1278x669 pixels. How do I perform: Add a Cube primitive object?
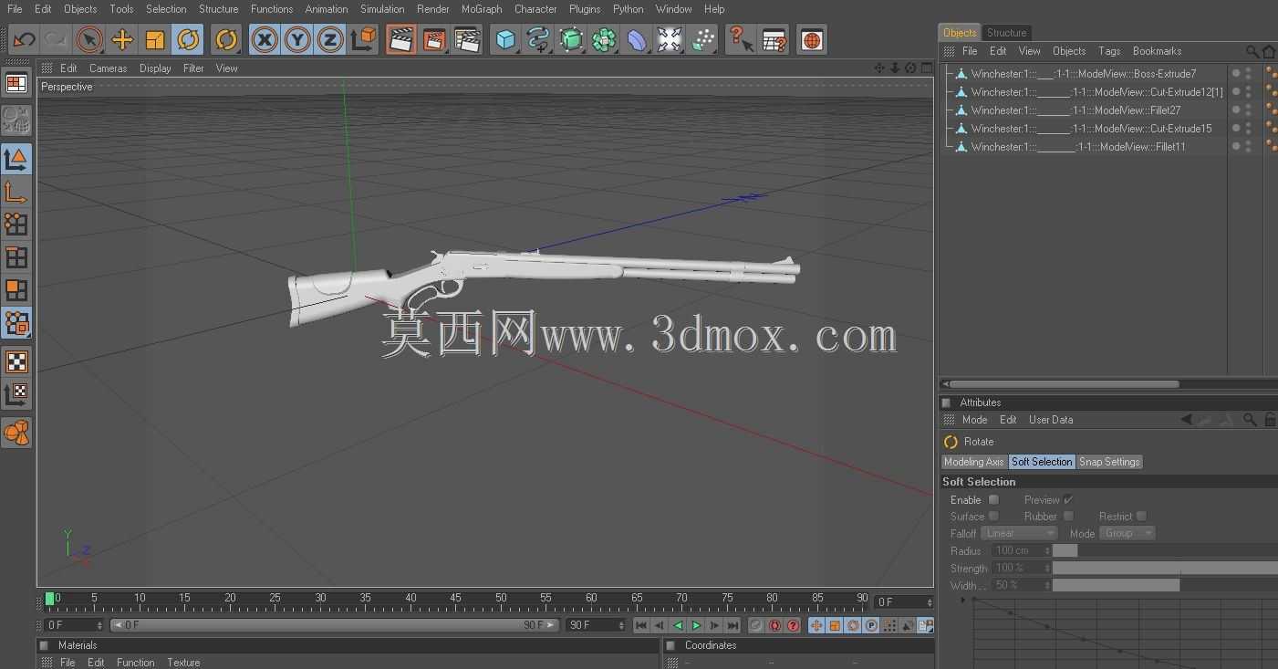click(x=505, y=39)
